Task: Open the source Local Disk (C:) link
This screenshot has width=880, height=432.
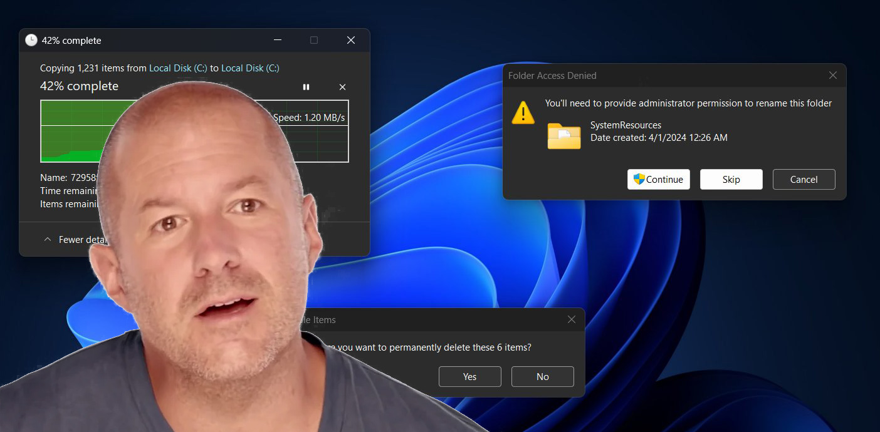Action: point(178,68)
